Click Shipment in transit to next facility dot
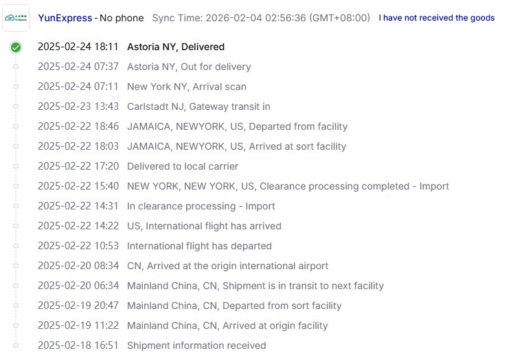Screen dimensions: 513x355 (16, 286)
